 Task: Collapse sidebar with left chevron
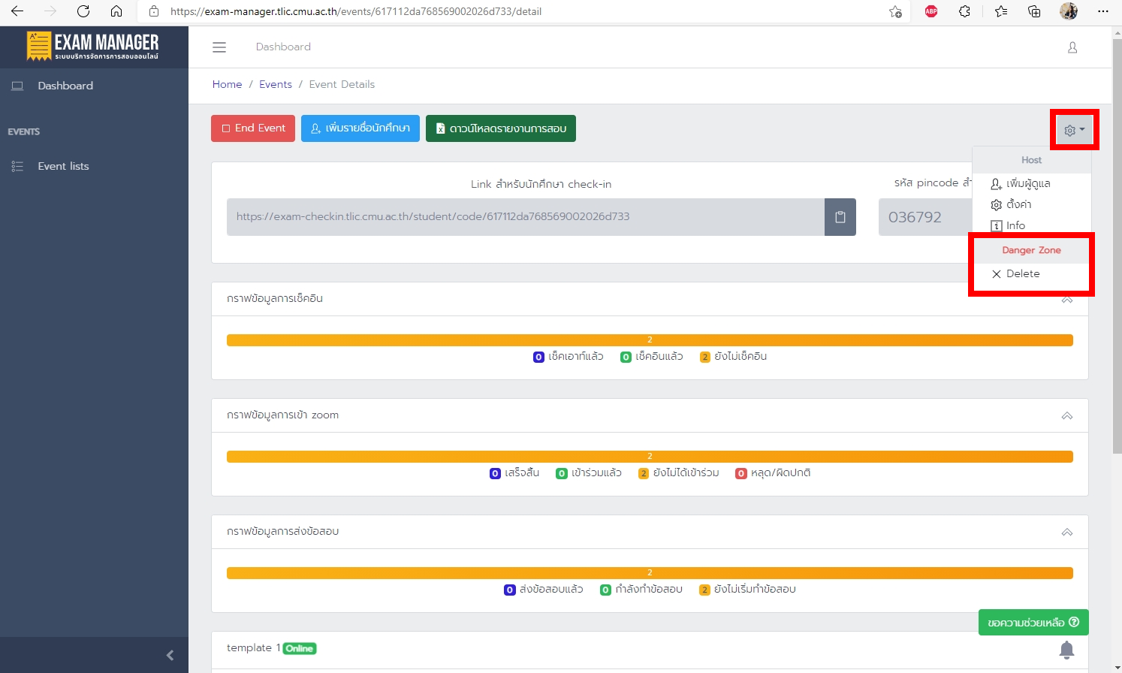point(170,655)
